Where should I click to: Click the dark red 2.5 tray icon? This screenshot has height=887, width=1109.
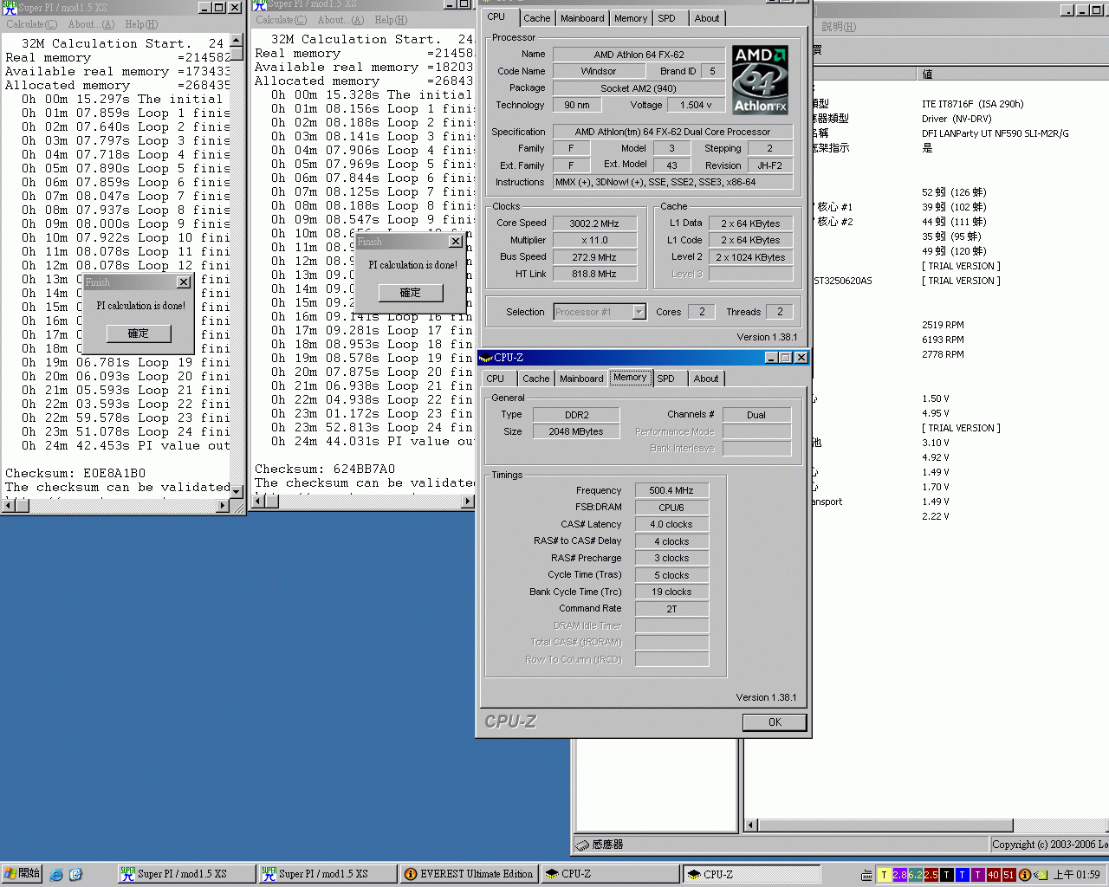point(931,875)
